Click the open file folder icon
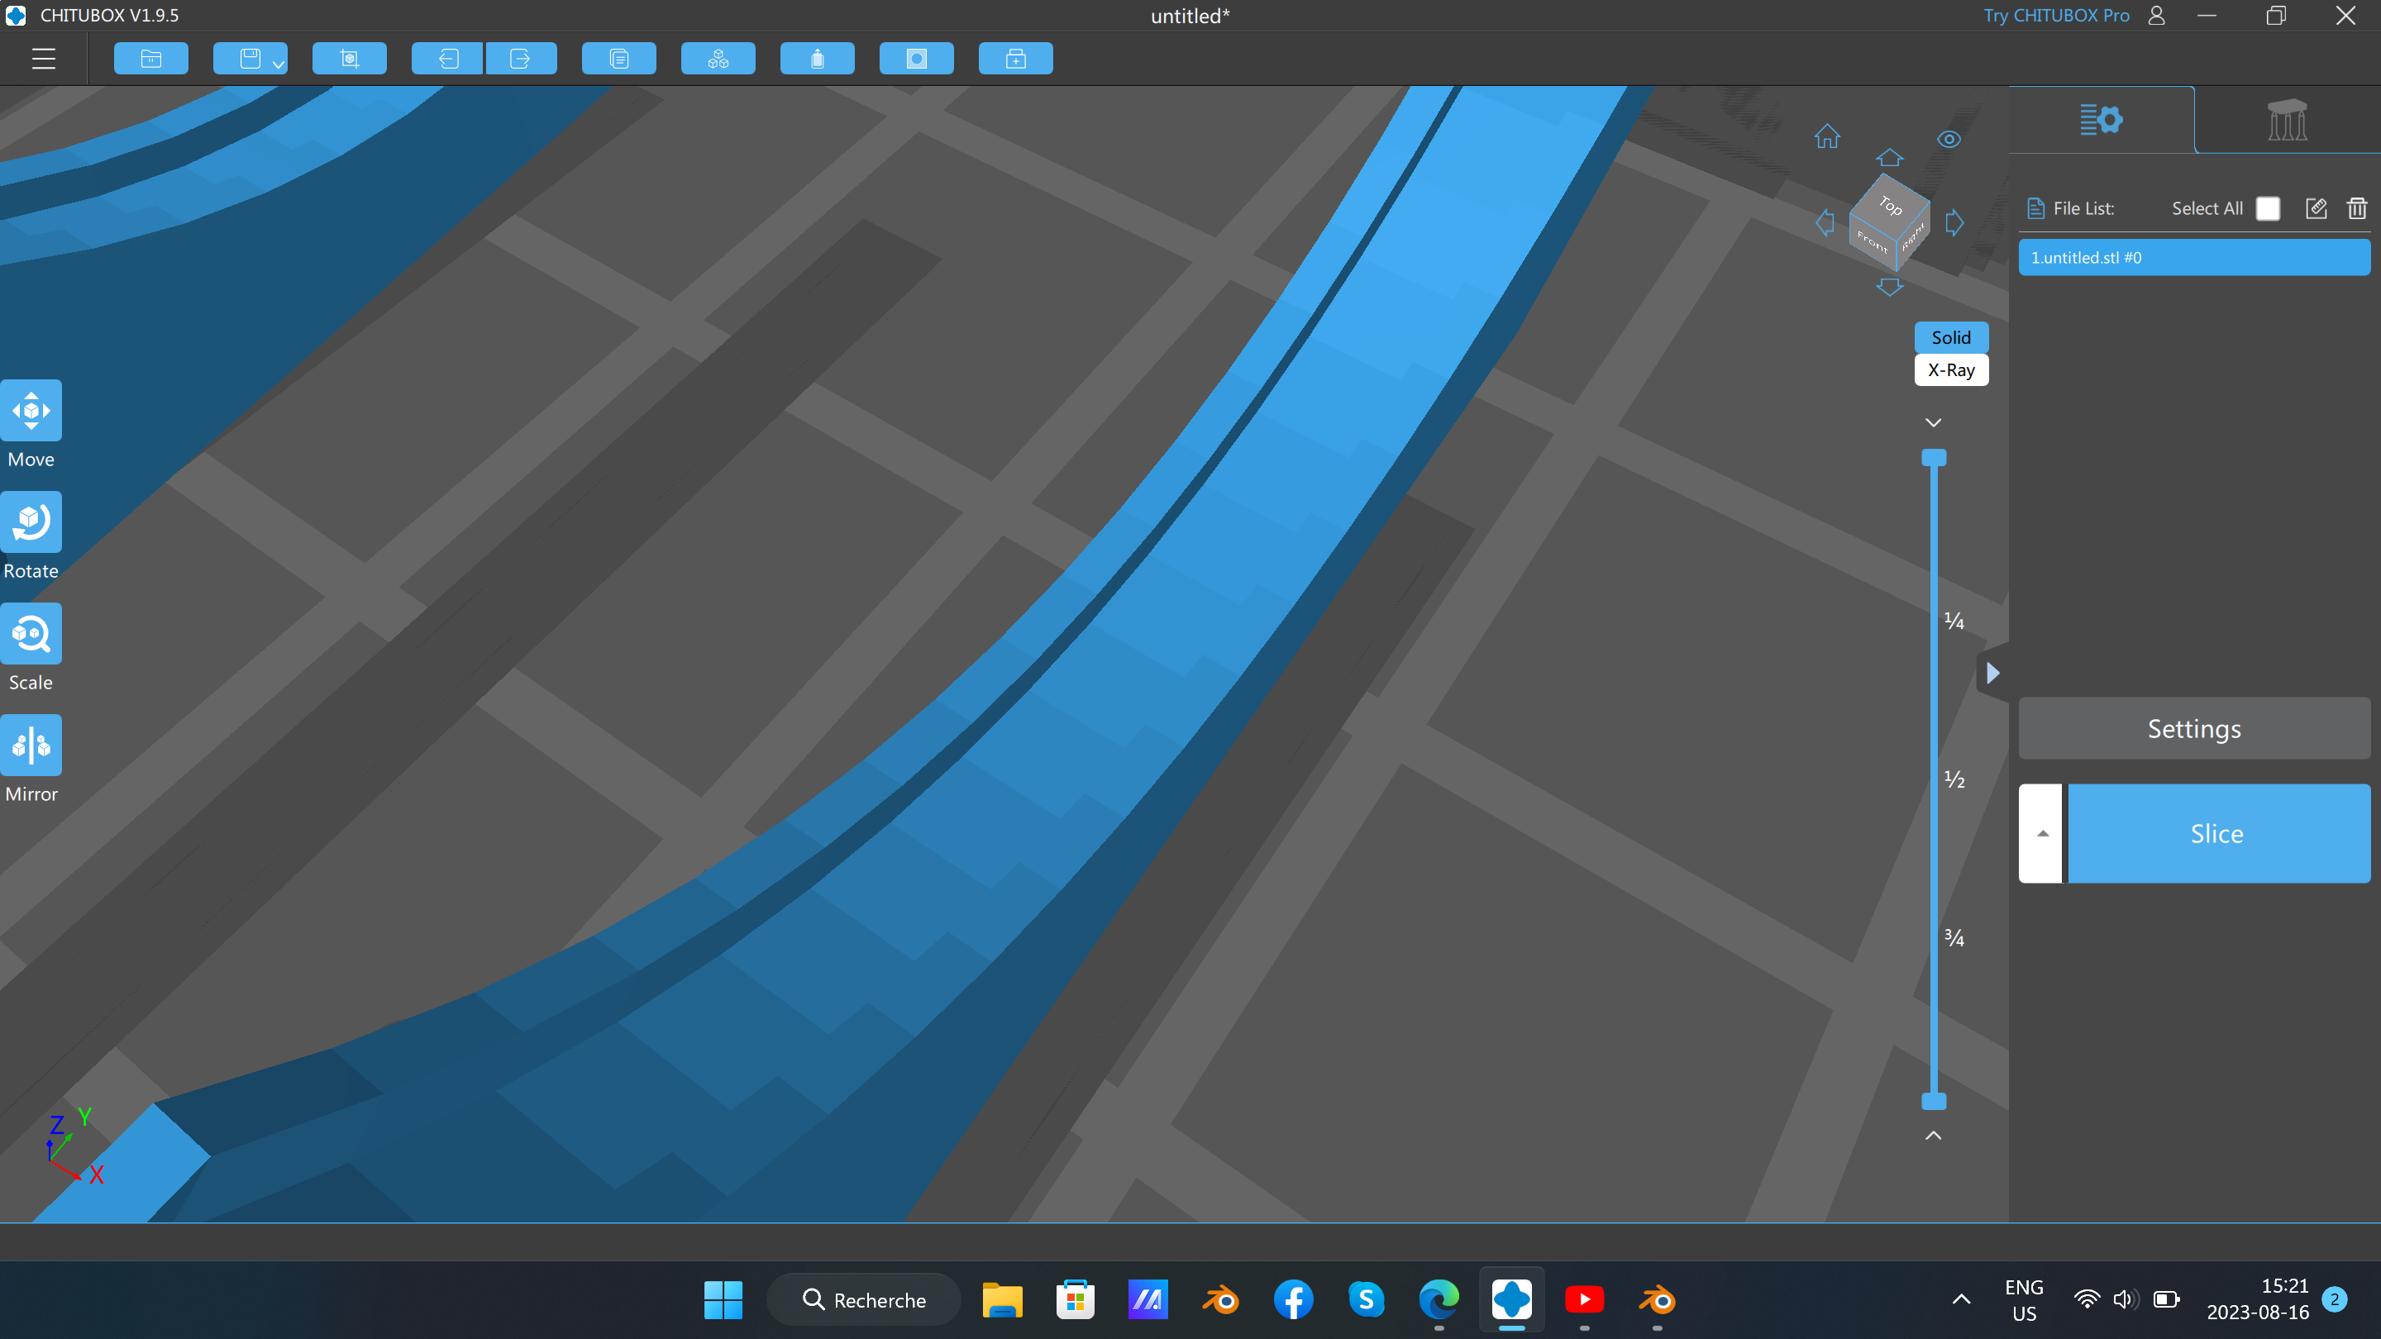Viewport: 2381px width, 1339px height. tap(150, 60)
